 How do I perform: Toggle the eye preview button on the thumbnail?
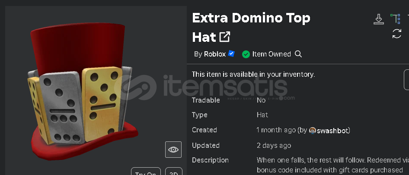pyautogui.click(x=173, y=150)
